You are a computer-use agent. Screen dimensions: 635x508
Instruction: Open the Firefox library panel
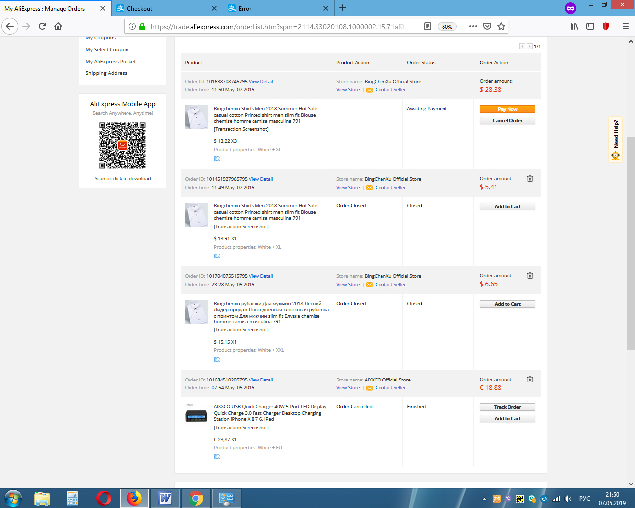(574, 26)
